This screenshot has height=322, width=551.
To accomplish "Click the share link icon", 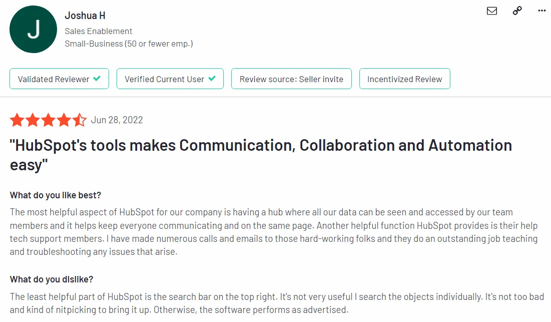I will click(516, 11).
